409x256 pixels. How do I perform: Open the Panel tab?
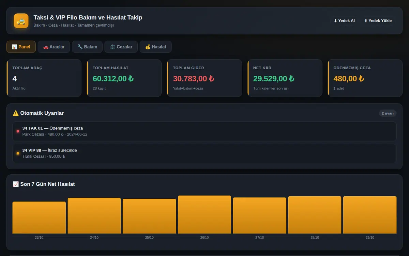pyautogui.click(x=21, y=47)
